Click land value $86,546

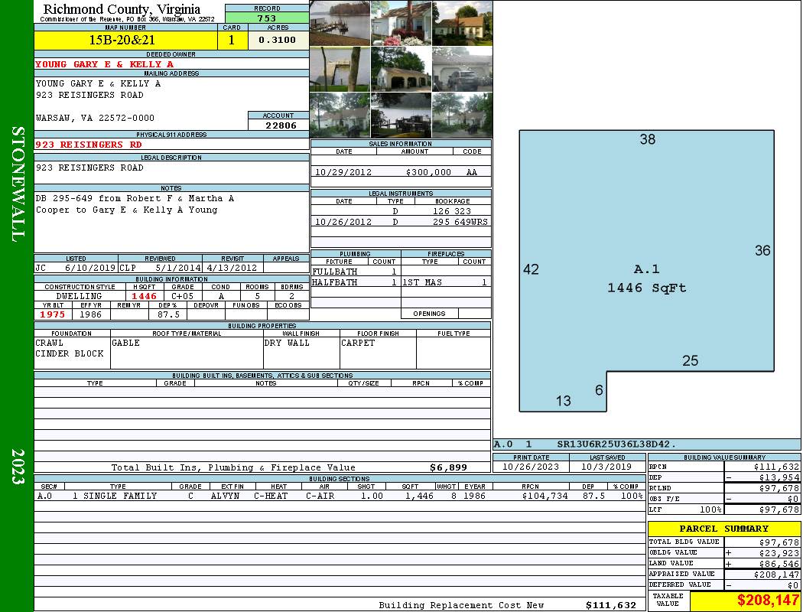click(x=779, y=564)
